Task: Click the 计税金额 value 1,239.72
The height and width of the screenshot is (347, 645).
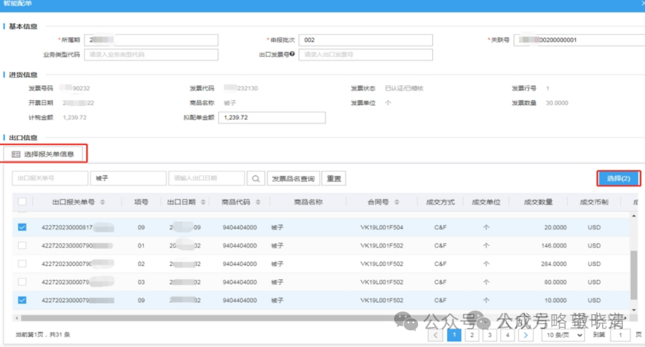Action: click(x=75, y=117)
